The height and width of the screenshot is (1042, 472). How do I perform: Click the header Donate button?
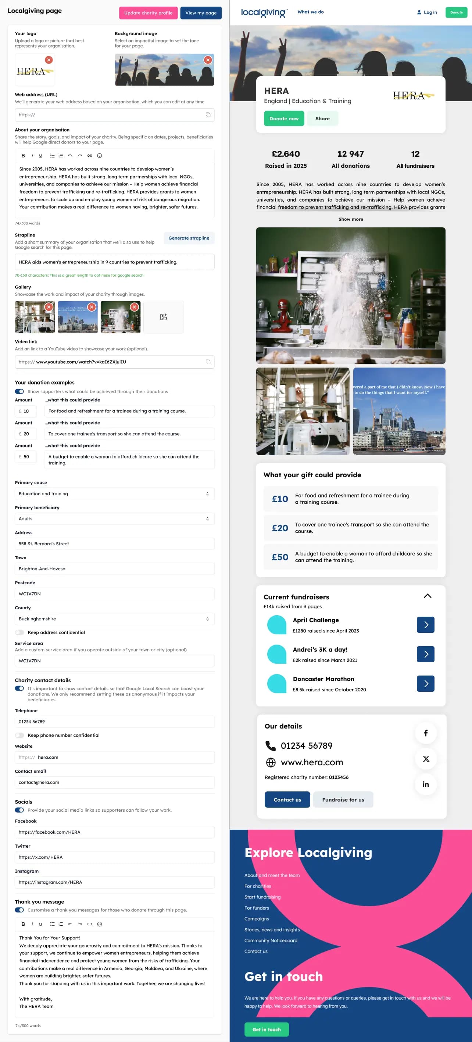pos(456,13)
